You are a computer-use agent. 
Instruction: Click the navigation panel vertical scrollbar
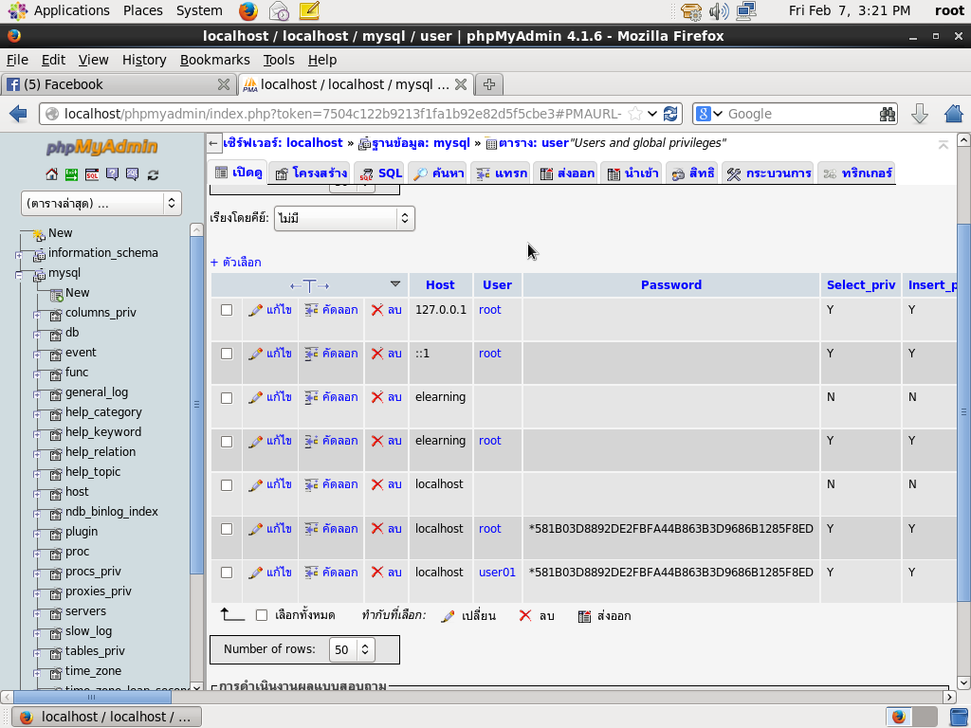196,406
